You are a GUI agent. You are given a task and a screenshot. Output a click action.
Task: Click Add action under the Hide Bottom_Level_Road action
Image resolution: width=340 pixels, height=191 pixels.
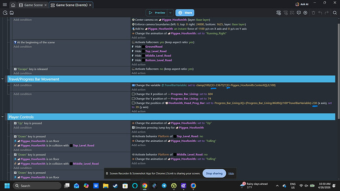(138, 64)
